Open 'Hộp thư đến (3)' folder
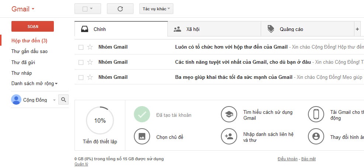364x168 pixels. pos(29,41)
